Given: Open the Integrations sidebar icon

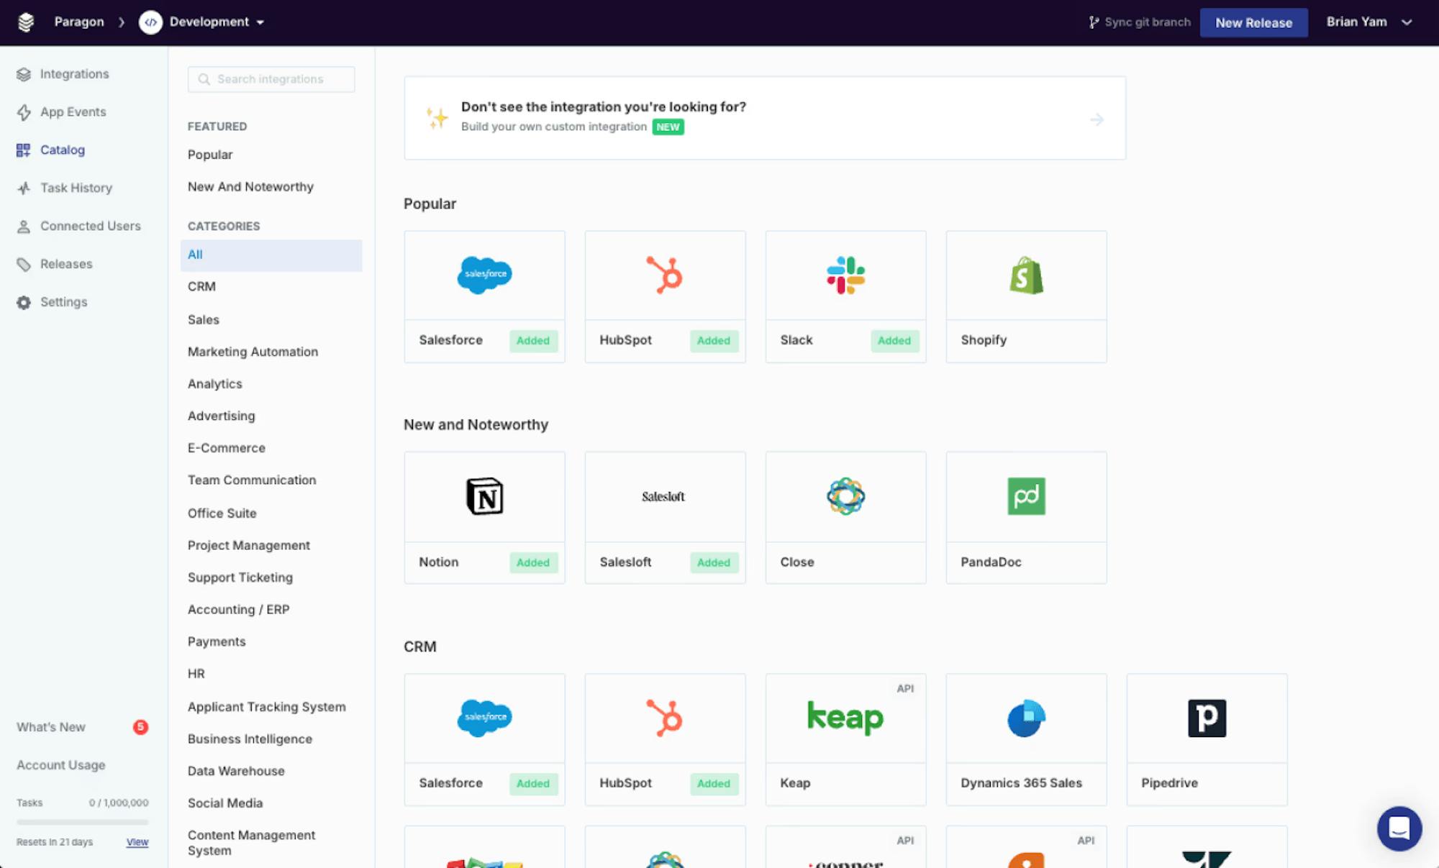Looking at the screenshot, I should (x=24, y=74).
